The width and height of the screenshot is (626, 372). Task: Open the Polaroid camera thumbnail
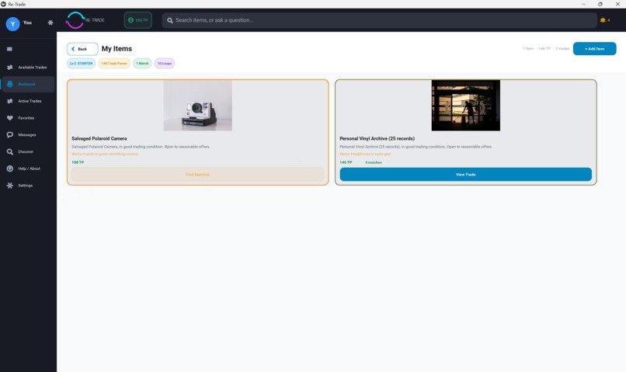[197, 106]
